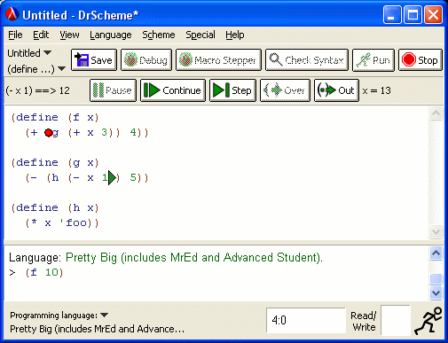Screen dimensions: 448x343
Task: Click the 'x = 13' variable value text
Action: [376, 90]
